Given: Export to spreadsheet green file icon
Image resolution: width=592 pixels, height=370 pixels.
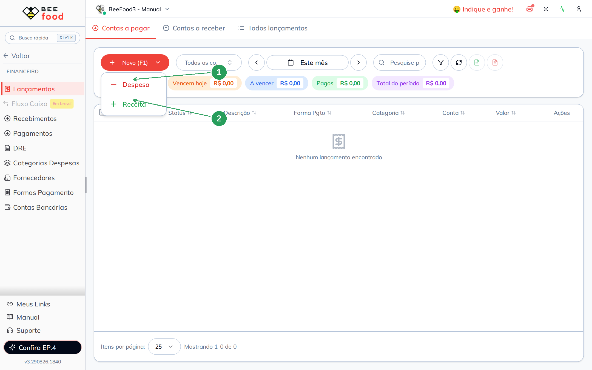Looking at the screenshot, I should pos(477,62).
